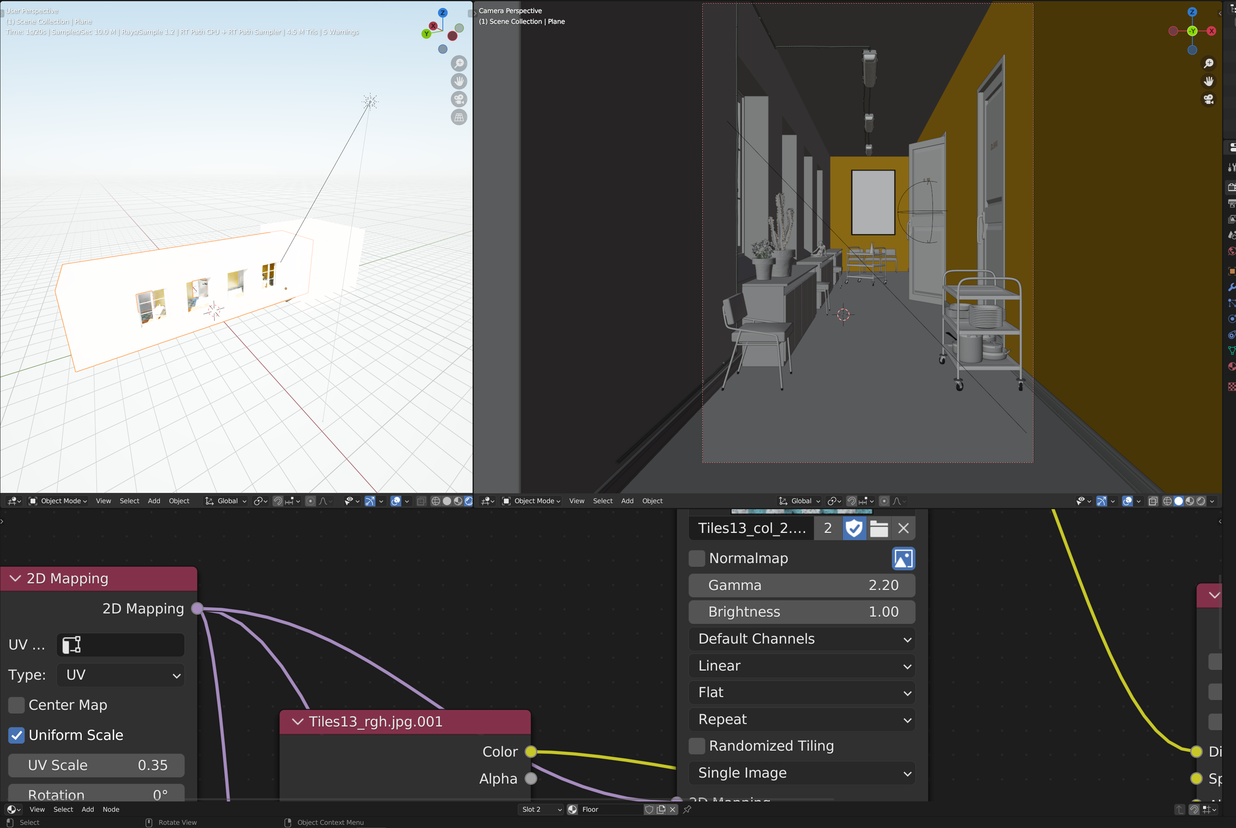Viewport: 1236px width, 828px height.
Task: Open the Type UV dropdown
Action: [121, 675]
